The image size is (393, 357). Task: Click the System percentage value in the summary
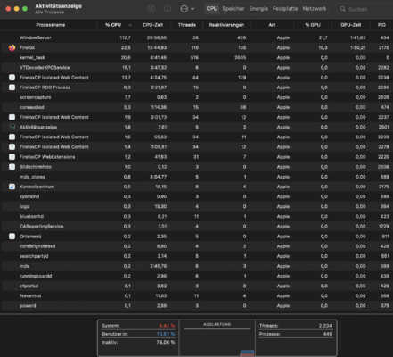(x=167, y=326)
